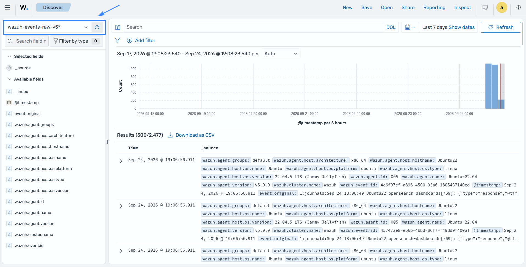Focus the main Search query field
This screenshot has width=526, height=267.
tap(253, 27)
